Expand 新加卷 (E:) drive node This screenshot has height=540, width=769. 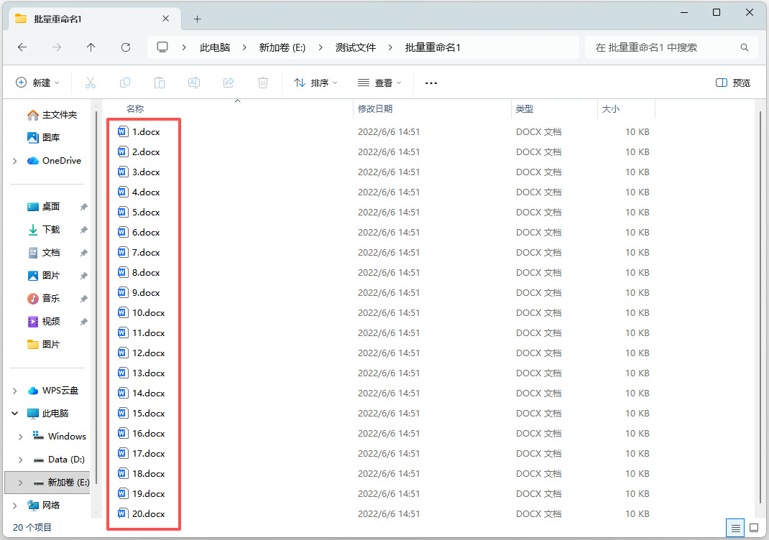(20, 483)
